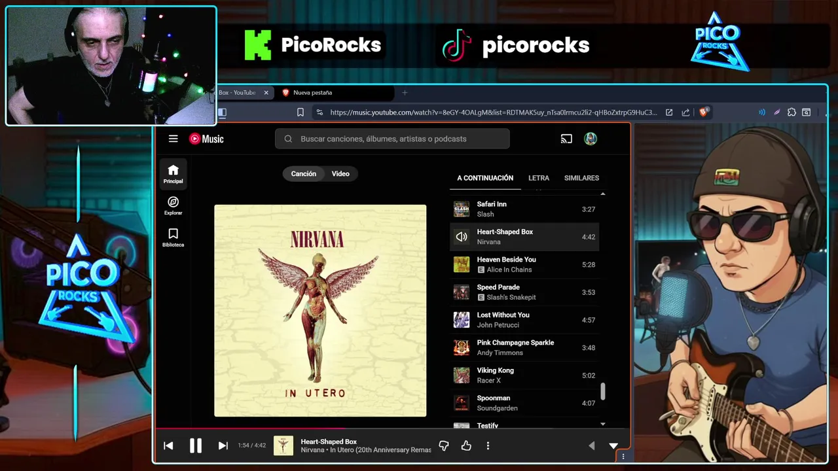Click the queue scrollbar thumb
The height and width of the screenshot is (471, 838).
tap(603, 391)
